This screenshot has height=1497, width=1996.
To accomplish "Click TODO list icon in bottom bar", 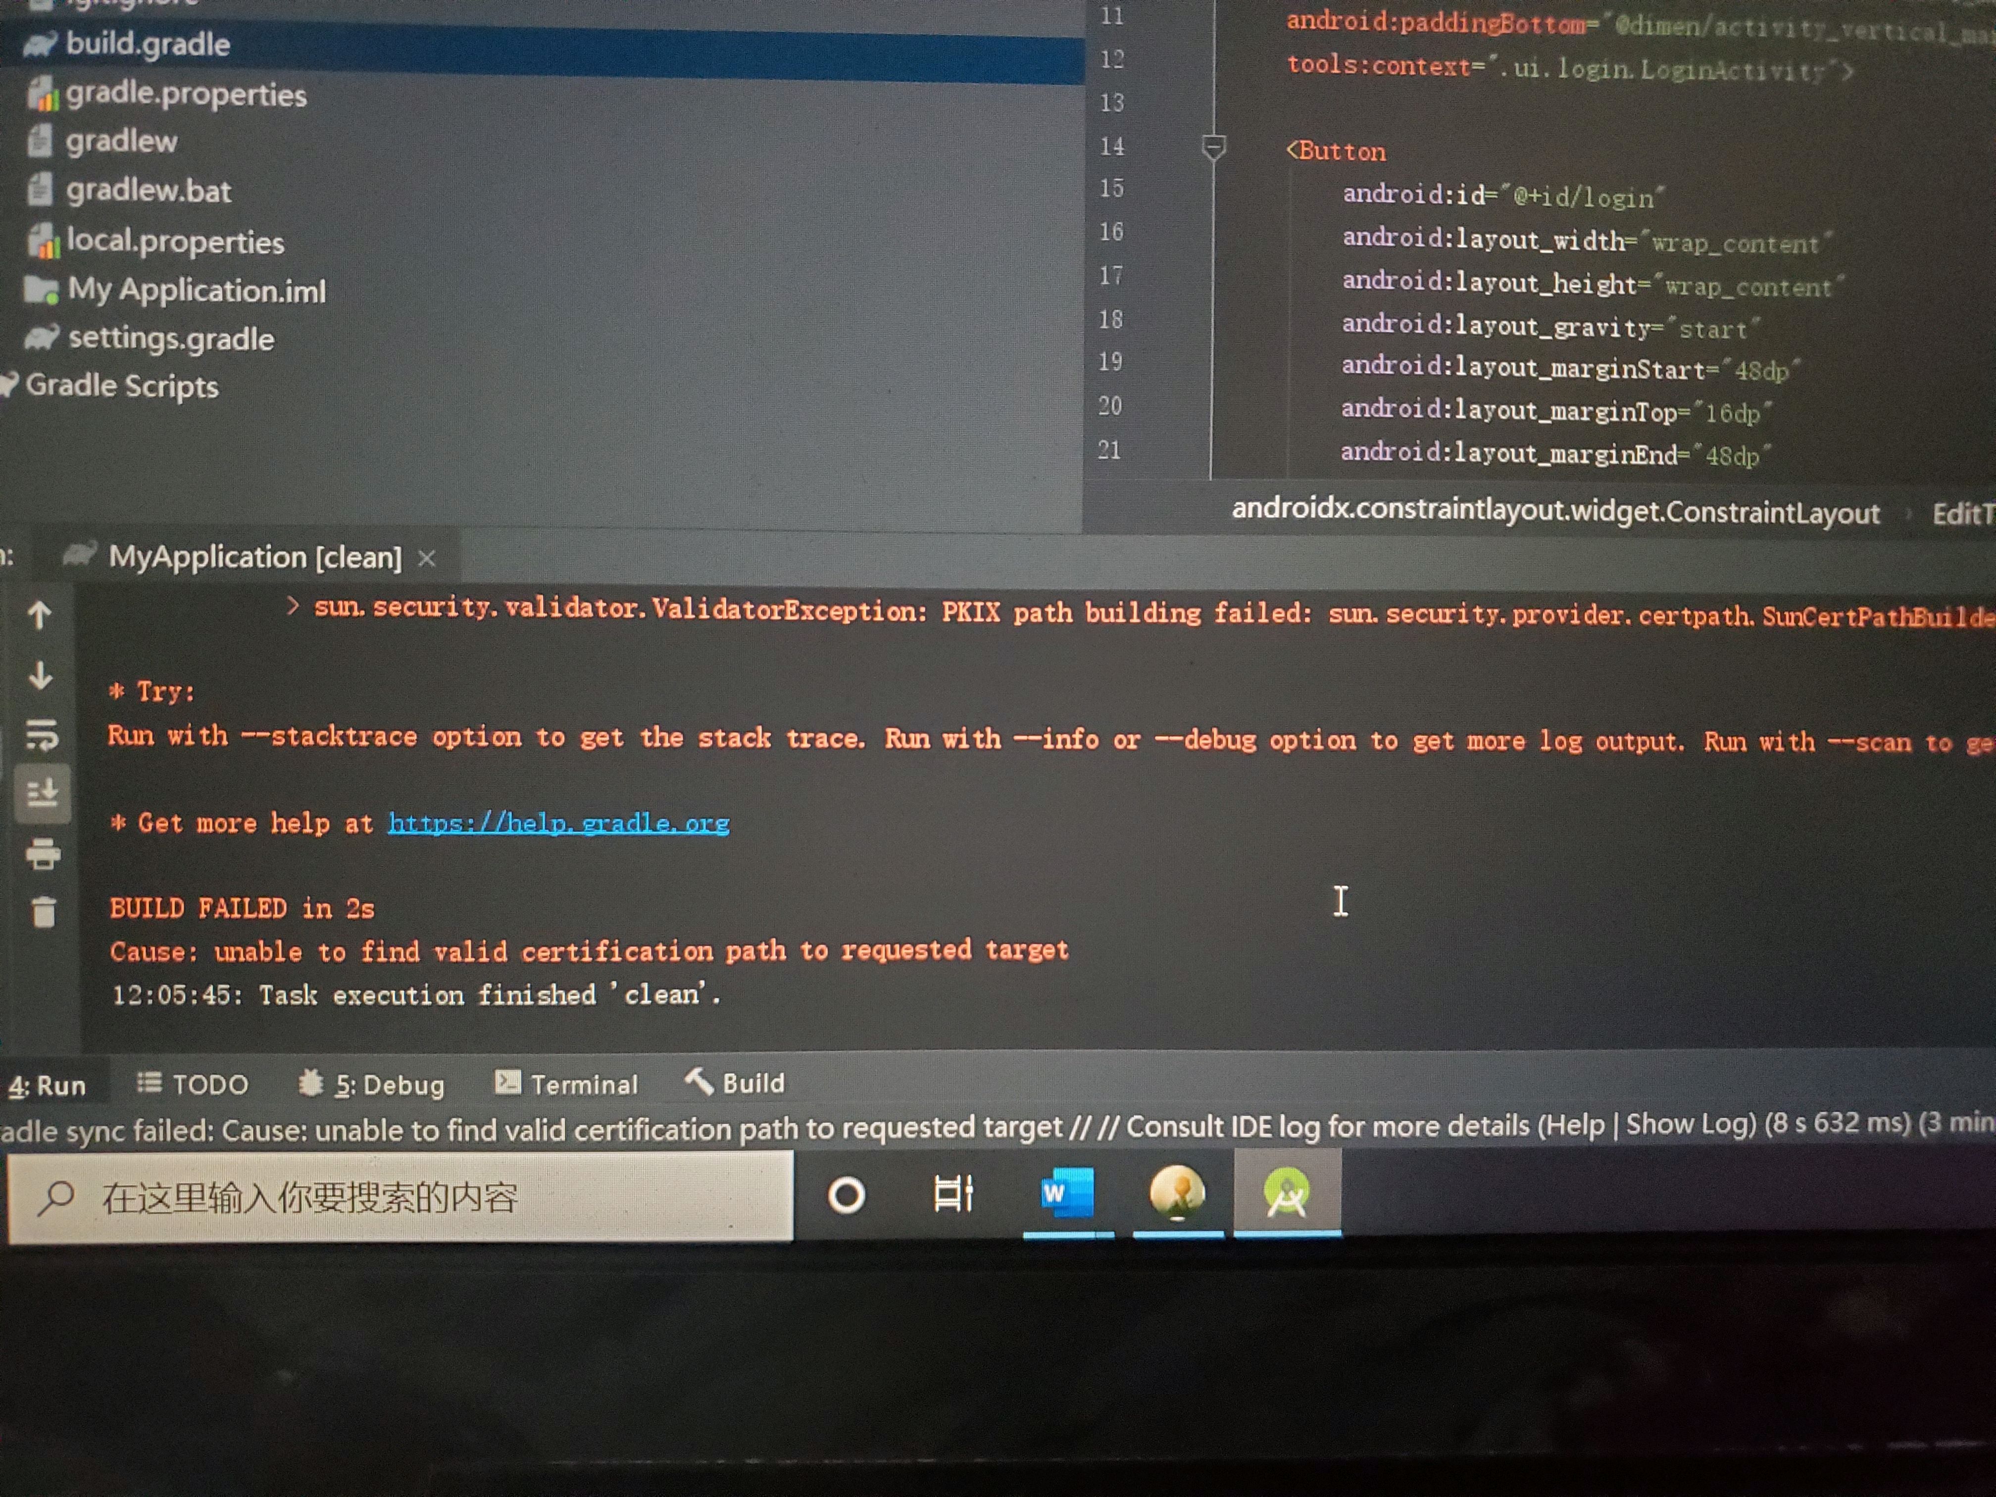I will pyautogui.click(x=150, y=1082).
